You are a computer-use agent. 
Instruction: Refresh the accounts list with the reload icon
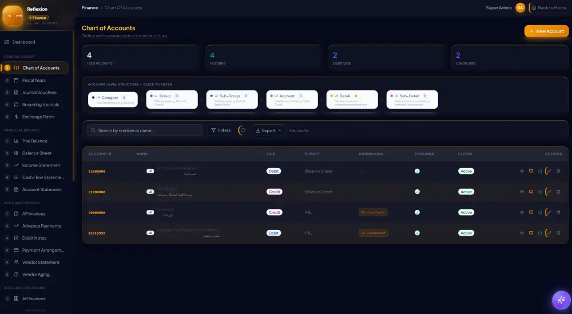point(243,130)
